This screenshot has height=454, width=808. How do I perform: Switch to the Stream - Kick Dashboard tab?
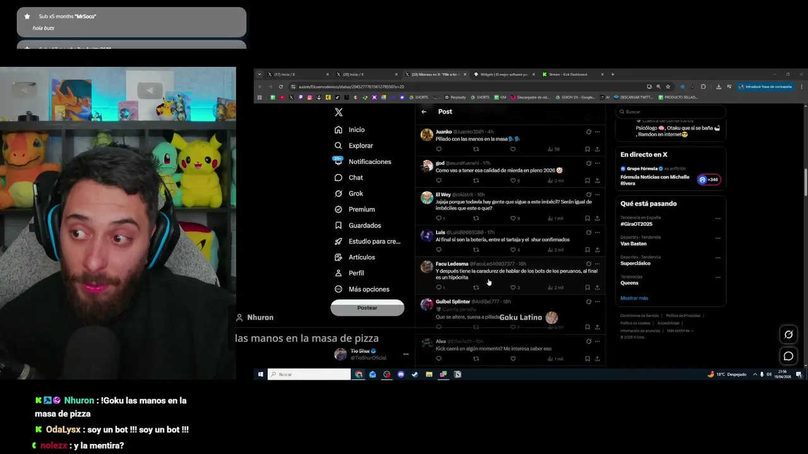pyautogui.click(x=568, y=74)
